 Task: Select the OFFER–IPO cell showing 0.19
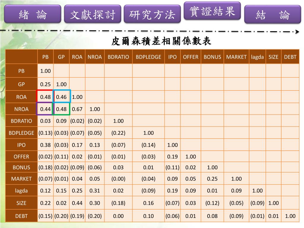(x=172, y=156)
